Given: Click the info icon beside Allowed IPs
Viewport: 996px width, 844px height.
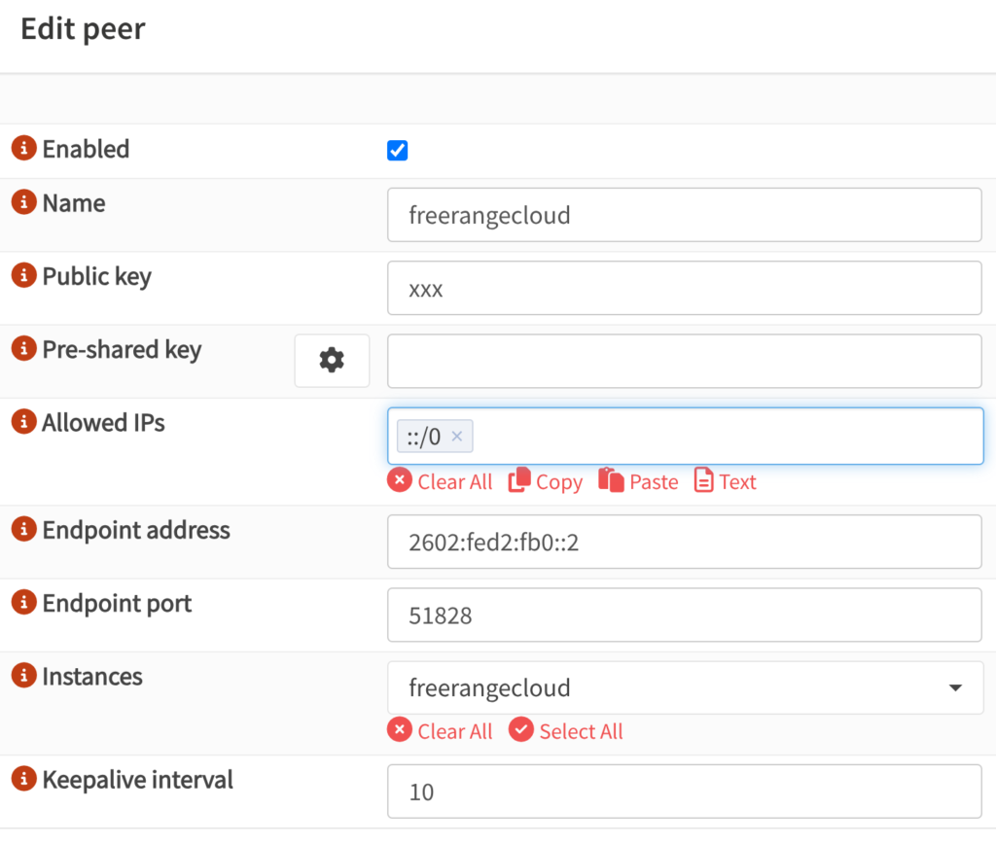Looking at the screenshot, I should (23, 422).
